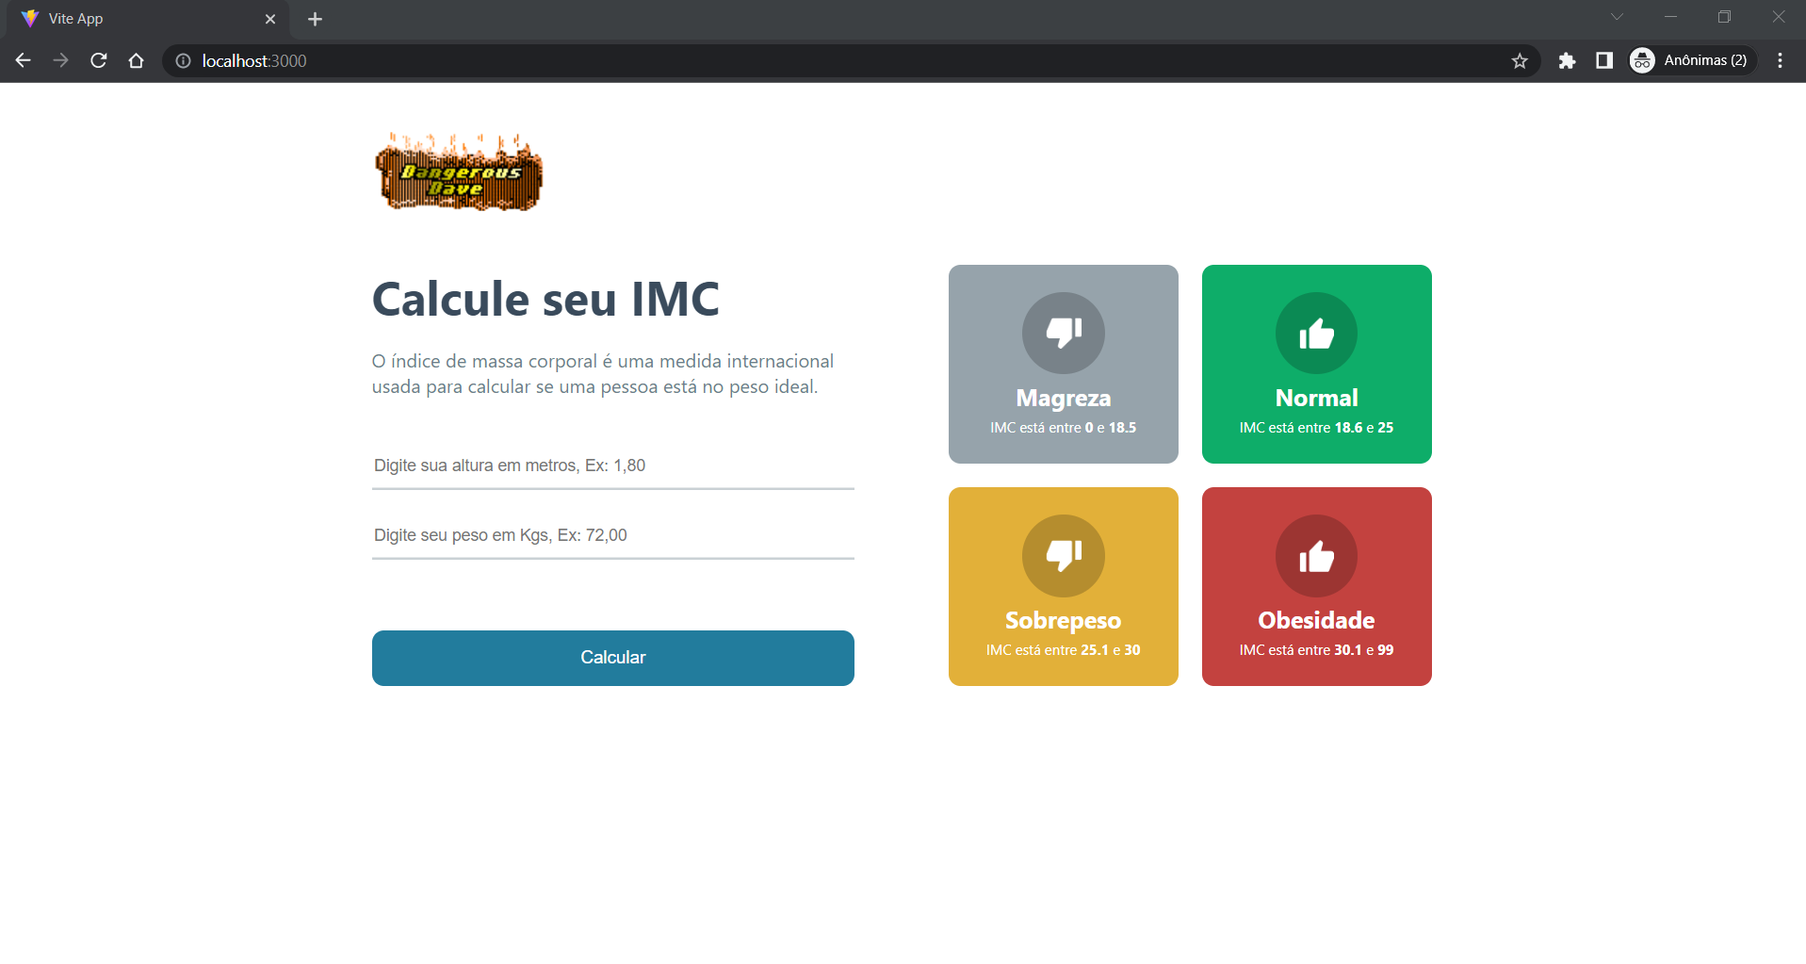
Task: Reload the page
Action: (x=98, y=60)
